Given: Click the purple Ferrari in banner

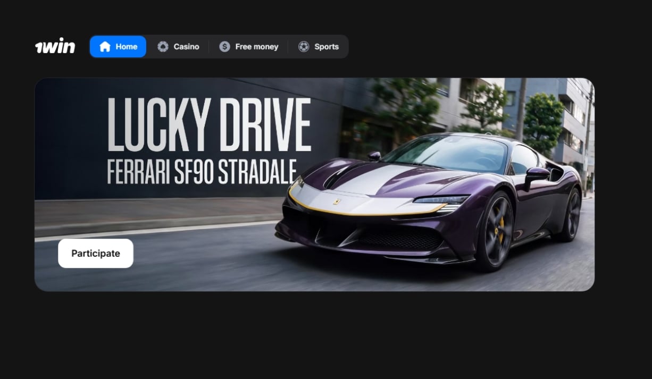Looking at the screenshot, I should pos(429,202).
